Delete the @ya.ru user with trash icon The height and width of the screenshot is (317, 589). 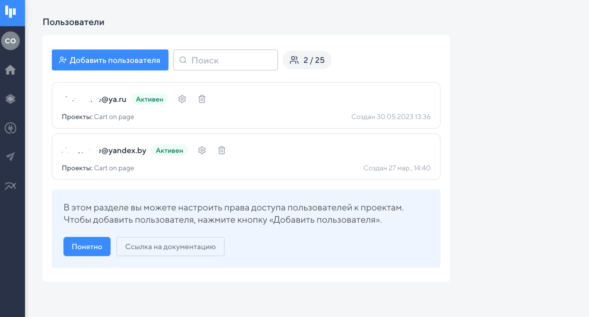202,99
